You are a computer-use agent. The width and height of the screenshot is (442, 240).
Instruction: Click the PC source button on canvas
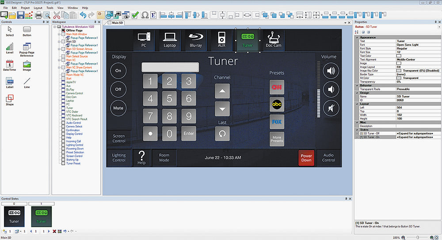[x=144, y=40]
